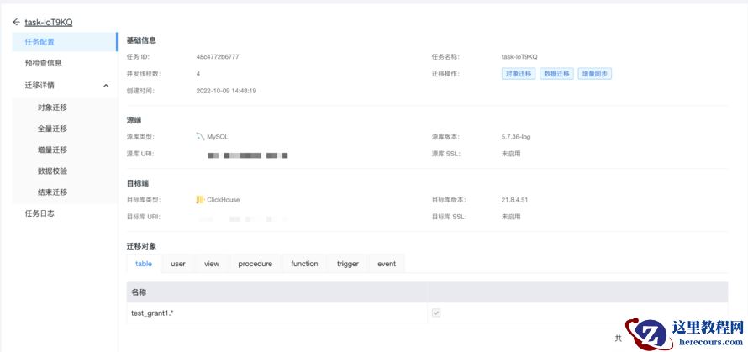The width and height of the screenshot is (748, 352).
Task: Click the test_grant1.* table cell
Action: coord(277,313)
